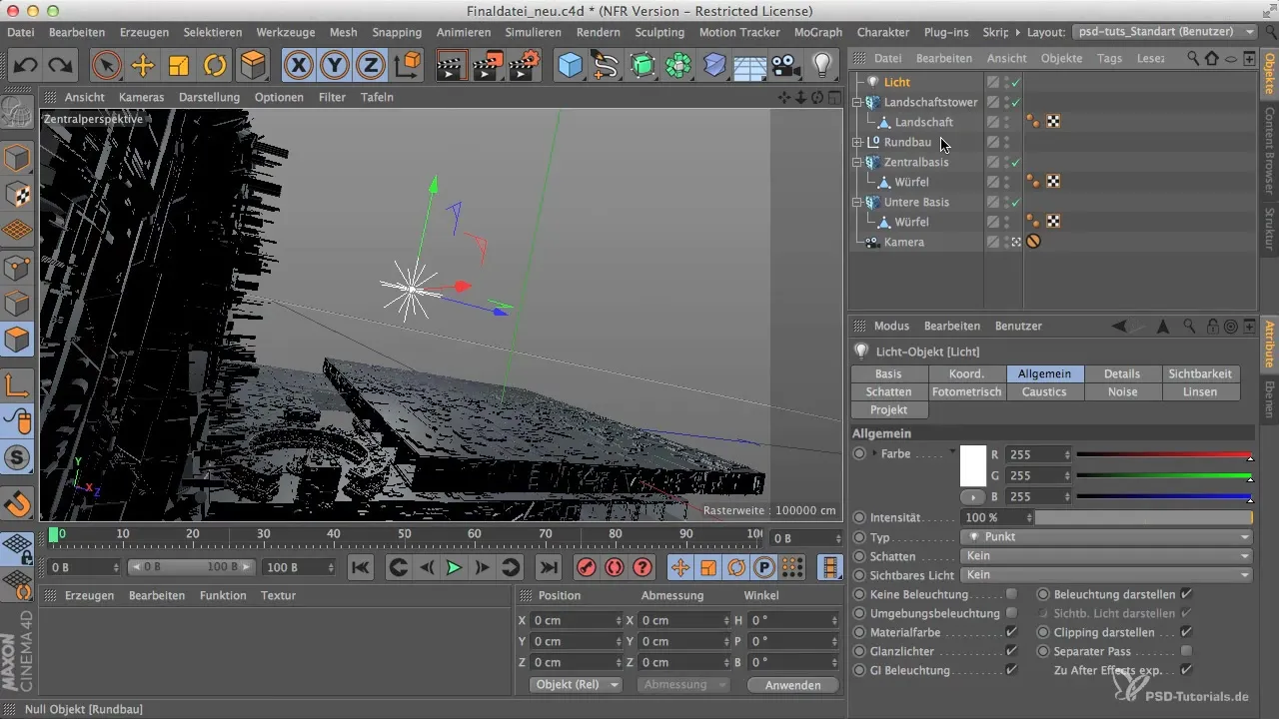Enable Separater Pass checkbox
Image resolution: width=1279 pixels, height=719 pixels.
tap(1186, 651)
